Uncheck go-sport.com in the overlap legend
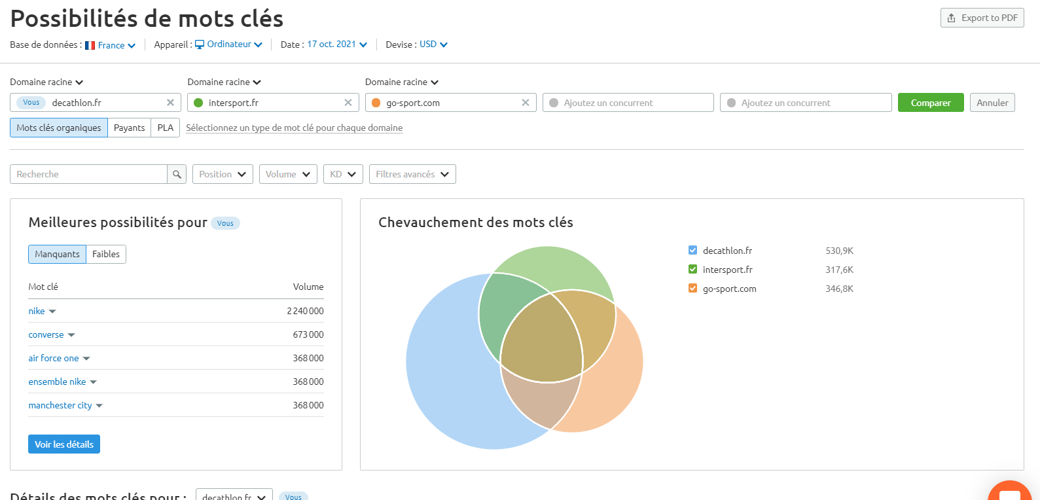Screen dimensions: 1040x500 click(692, 288)
